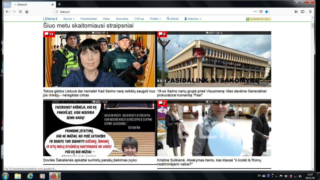
Task: Open Windows Explorer from taskbar
Action: (x=18, y=176)
